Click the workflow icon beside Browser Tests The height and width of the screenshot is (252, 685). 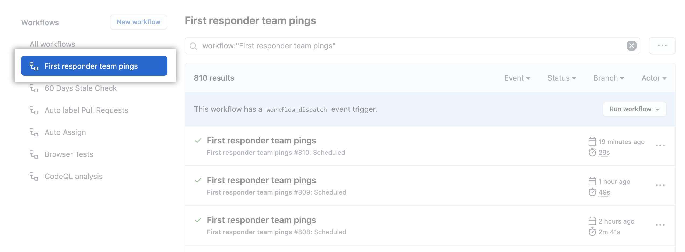[x=34, y=154]
